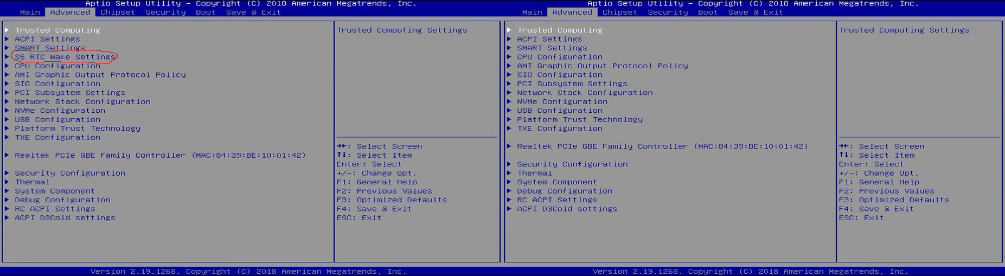
Task: Open RC ACPI Settings in right screen
Action: [557, 200]
